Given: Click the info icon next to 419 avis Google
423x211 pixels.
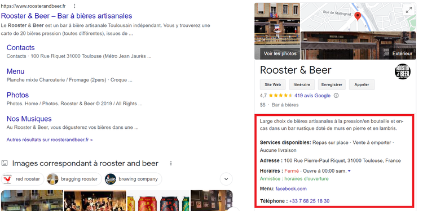Looking at the screenshot, I should (336, 96).
